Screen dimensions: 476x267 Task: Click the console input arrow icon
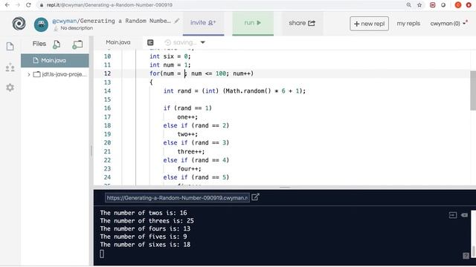[x=453, y=215]
